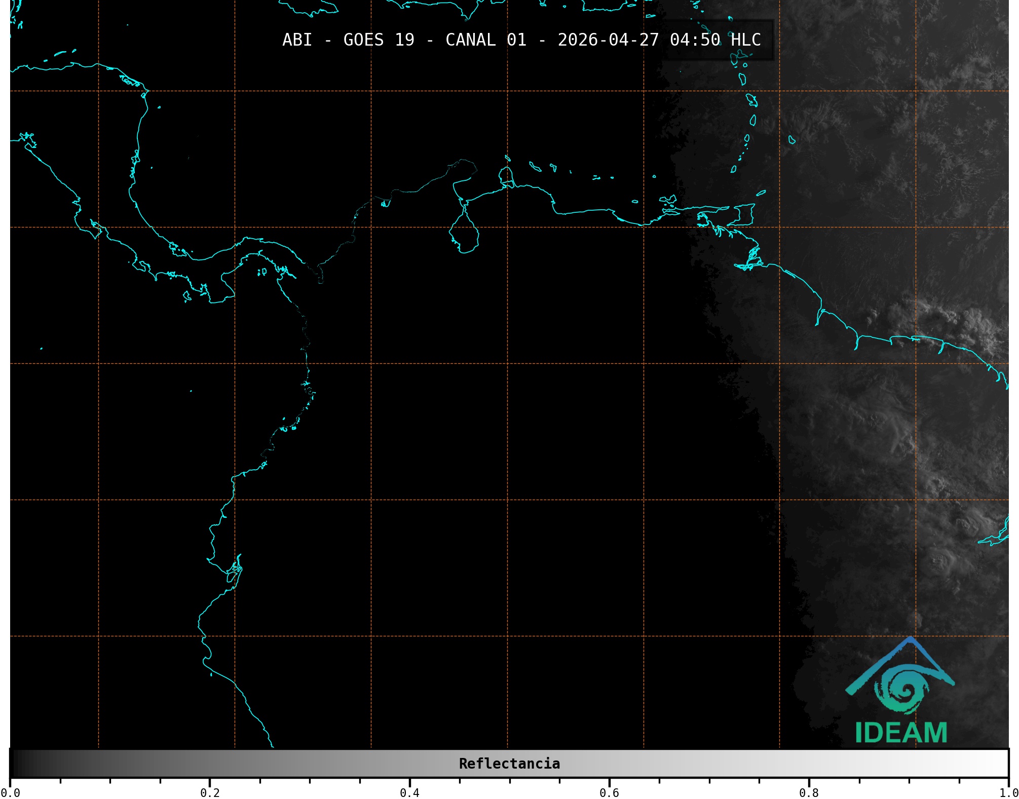Image resolution: width=1019 pixels, height=799 pixels.
Task: Click Isla Margarita outline off Venezuela
Action: coord(669,199)
